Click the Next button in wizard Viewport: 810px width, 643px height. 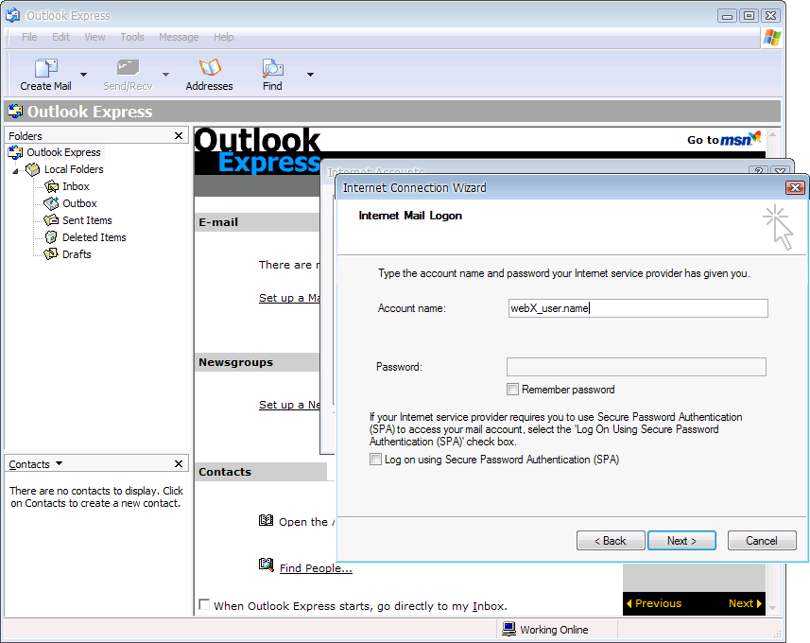[681, 541]
